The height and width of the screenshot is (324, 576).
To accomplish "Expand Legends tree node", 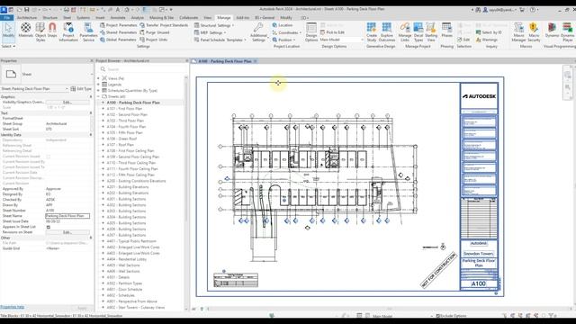I will tap(98, 84).
